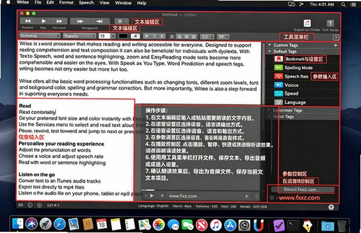Click the zoom percentage in status bar
Viewport: 361px width, 233px height.
[53, 205]
